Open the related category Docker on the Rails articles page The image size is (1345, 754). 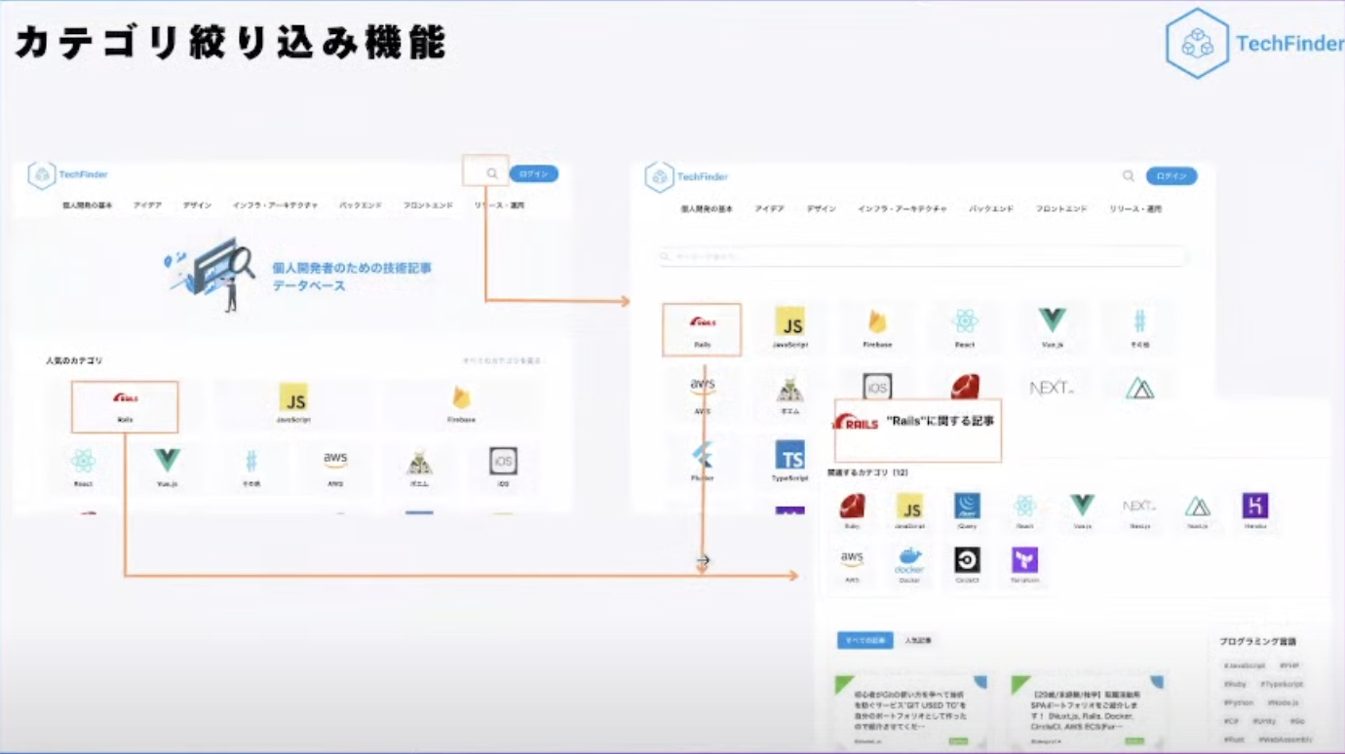tap(909, 565)
